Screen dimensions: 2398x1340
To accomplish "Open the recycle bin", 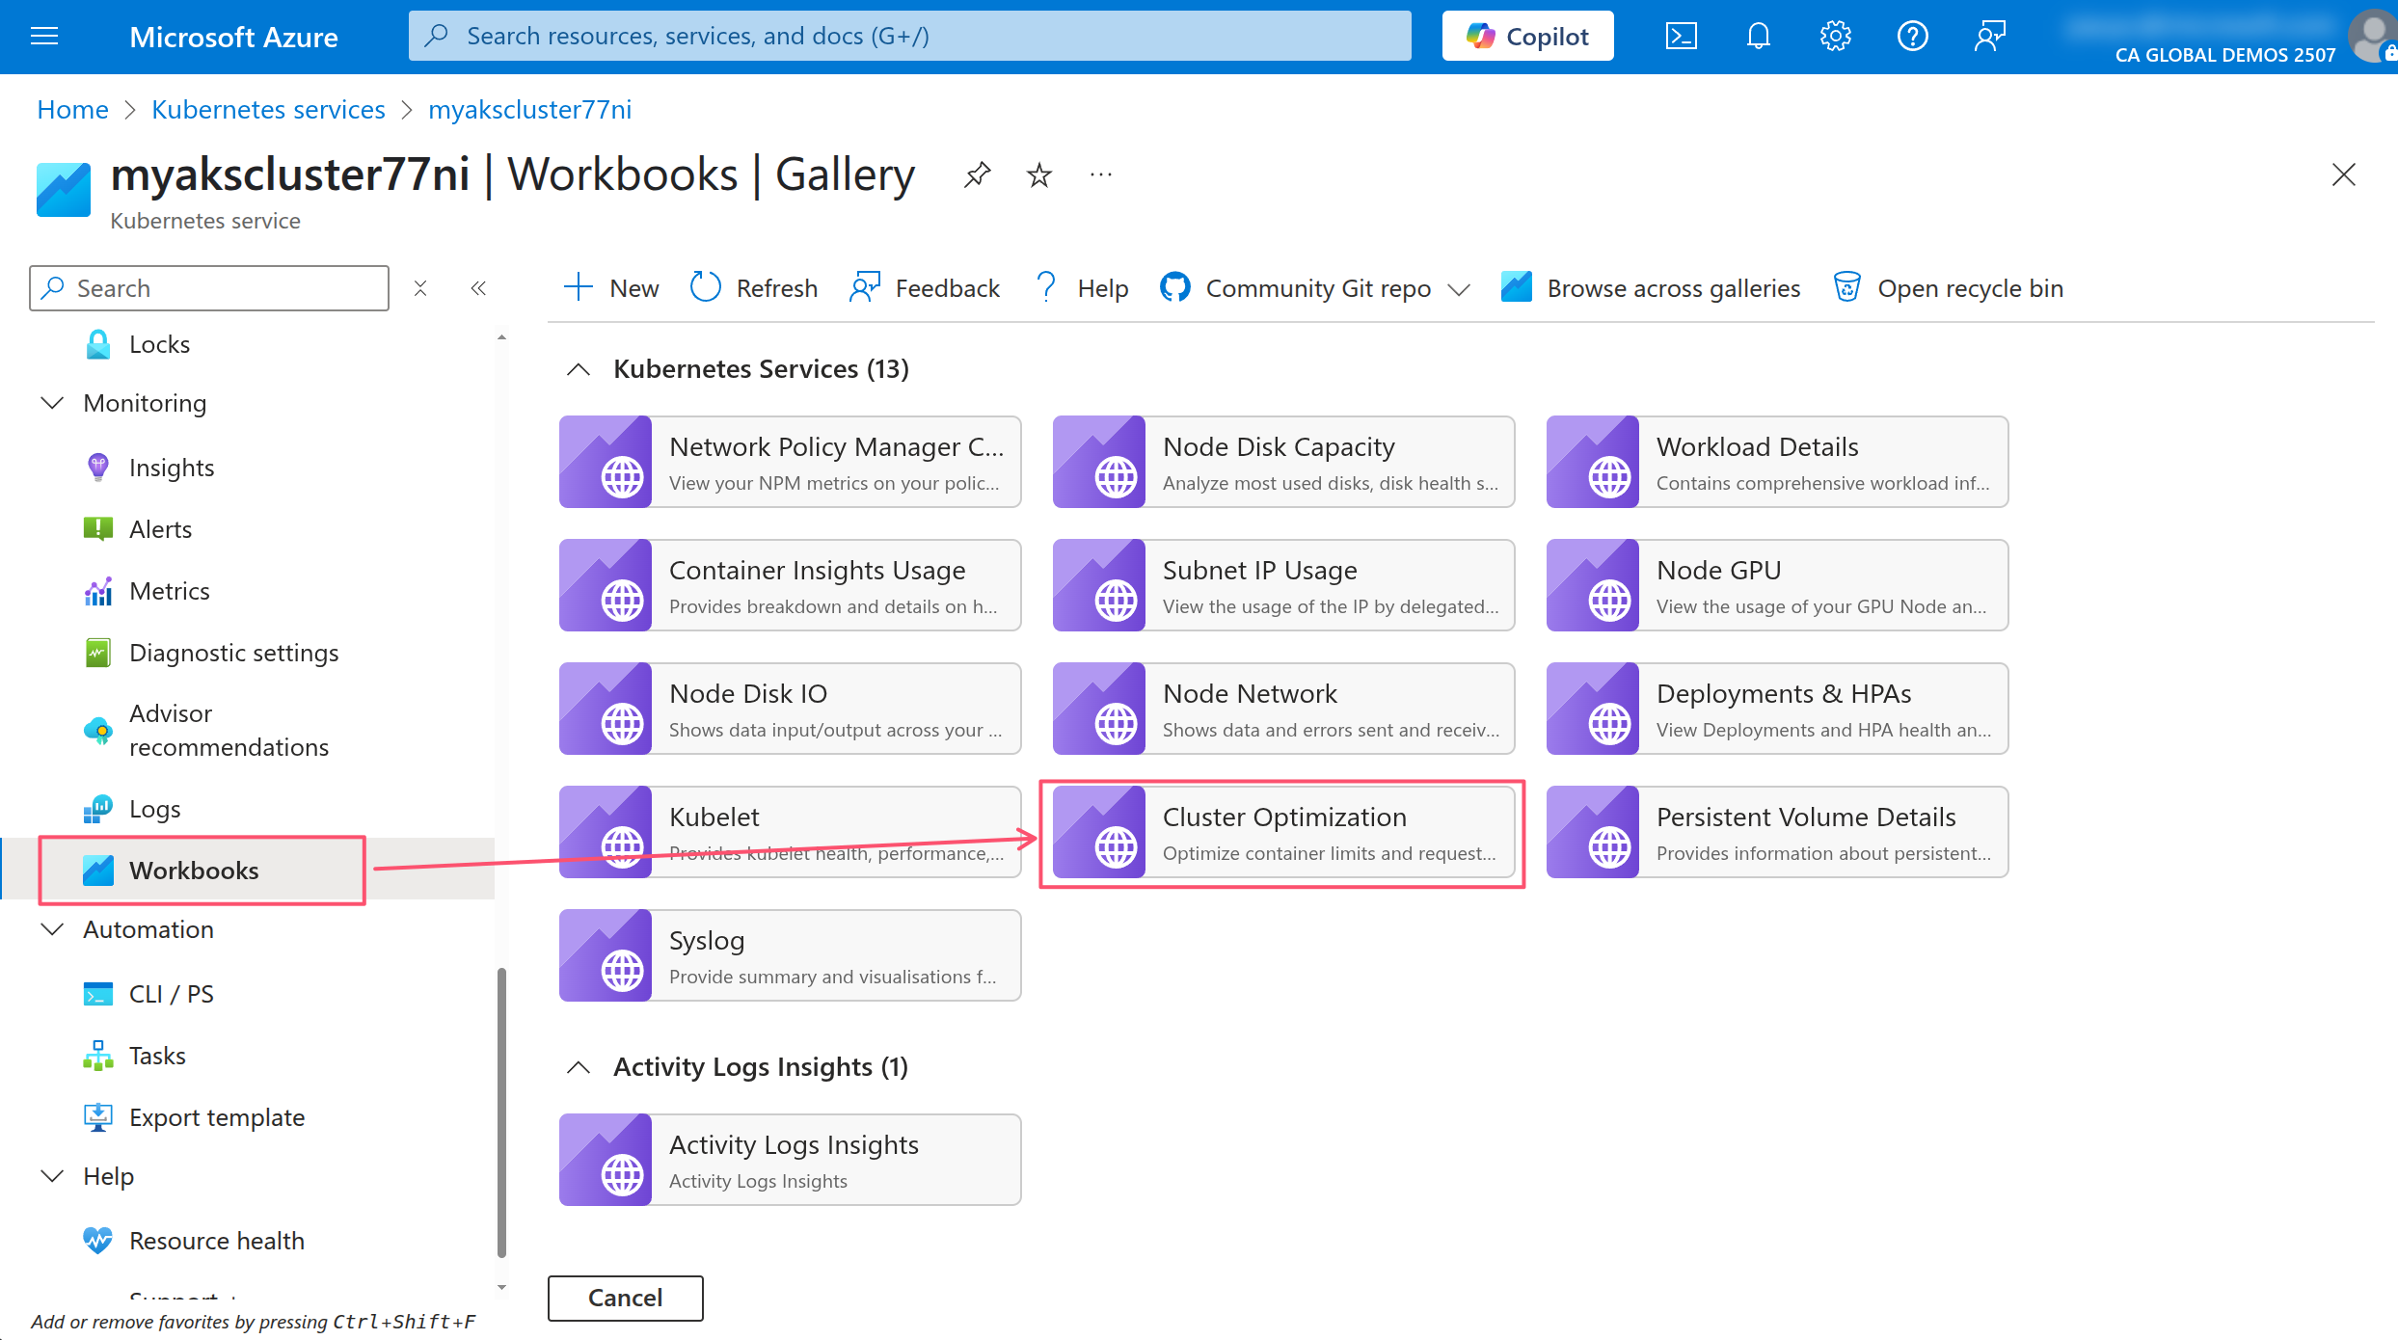I will 1948,288.
